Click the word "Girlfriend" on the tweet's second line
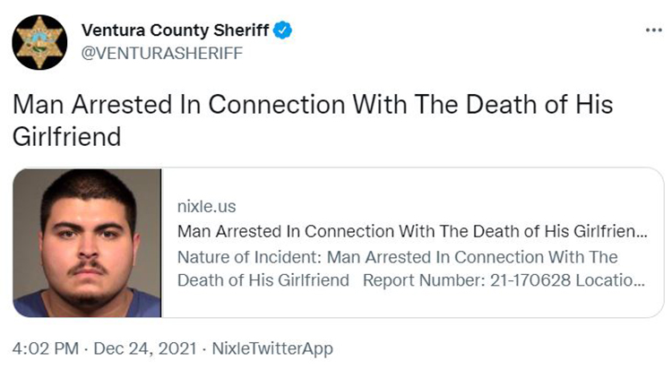 point(67,137)
